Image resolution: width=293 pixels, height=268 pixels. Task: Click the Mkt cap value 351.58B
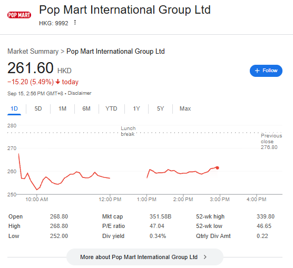(x=160, y=216)
